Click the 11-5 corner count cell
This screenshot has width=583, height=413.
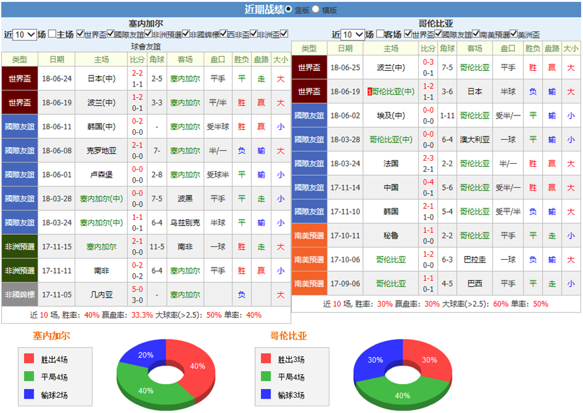(x=157, y=247)
